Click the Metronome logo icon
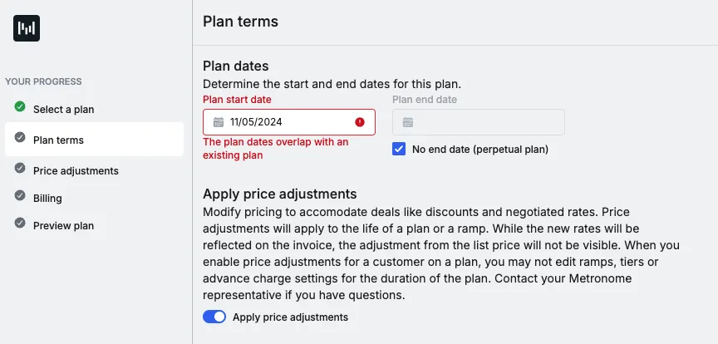 tap(27, 28)
